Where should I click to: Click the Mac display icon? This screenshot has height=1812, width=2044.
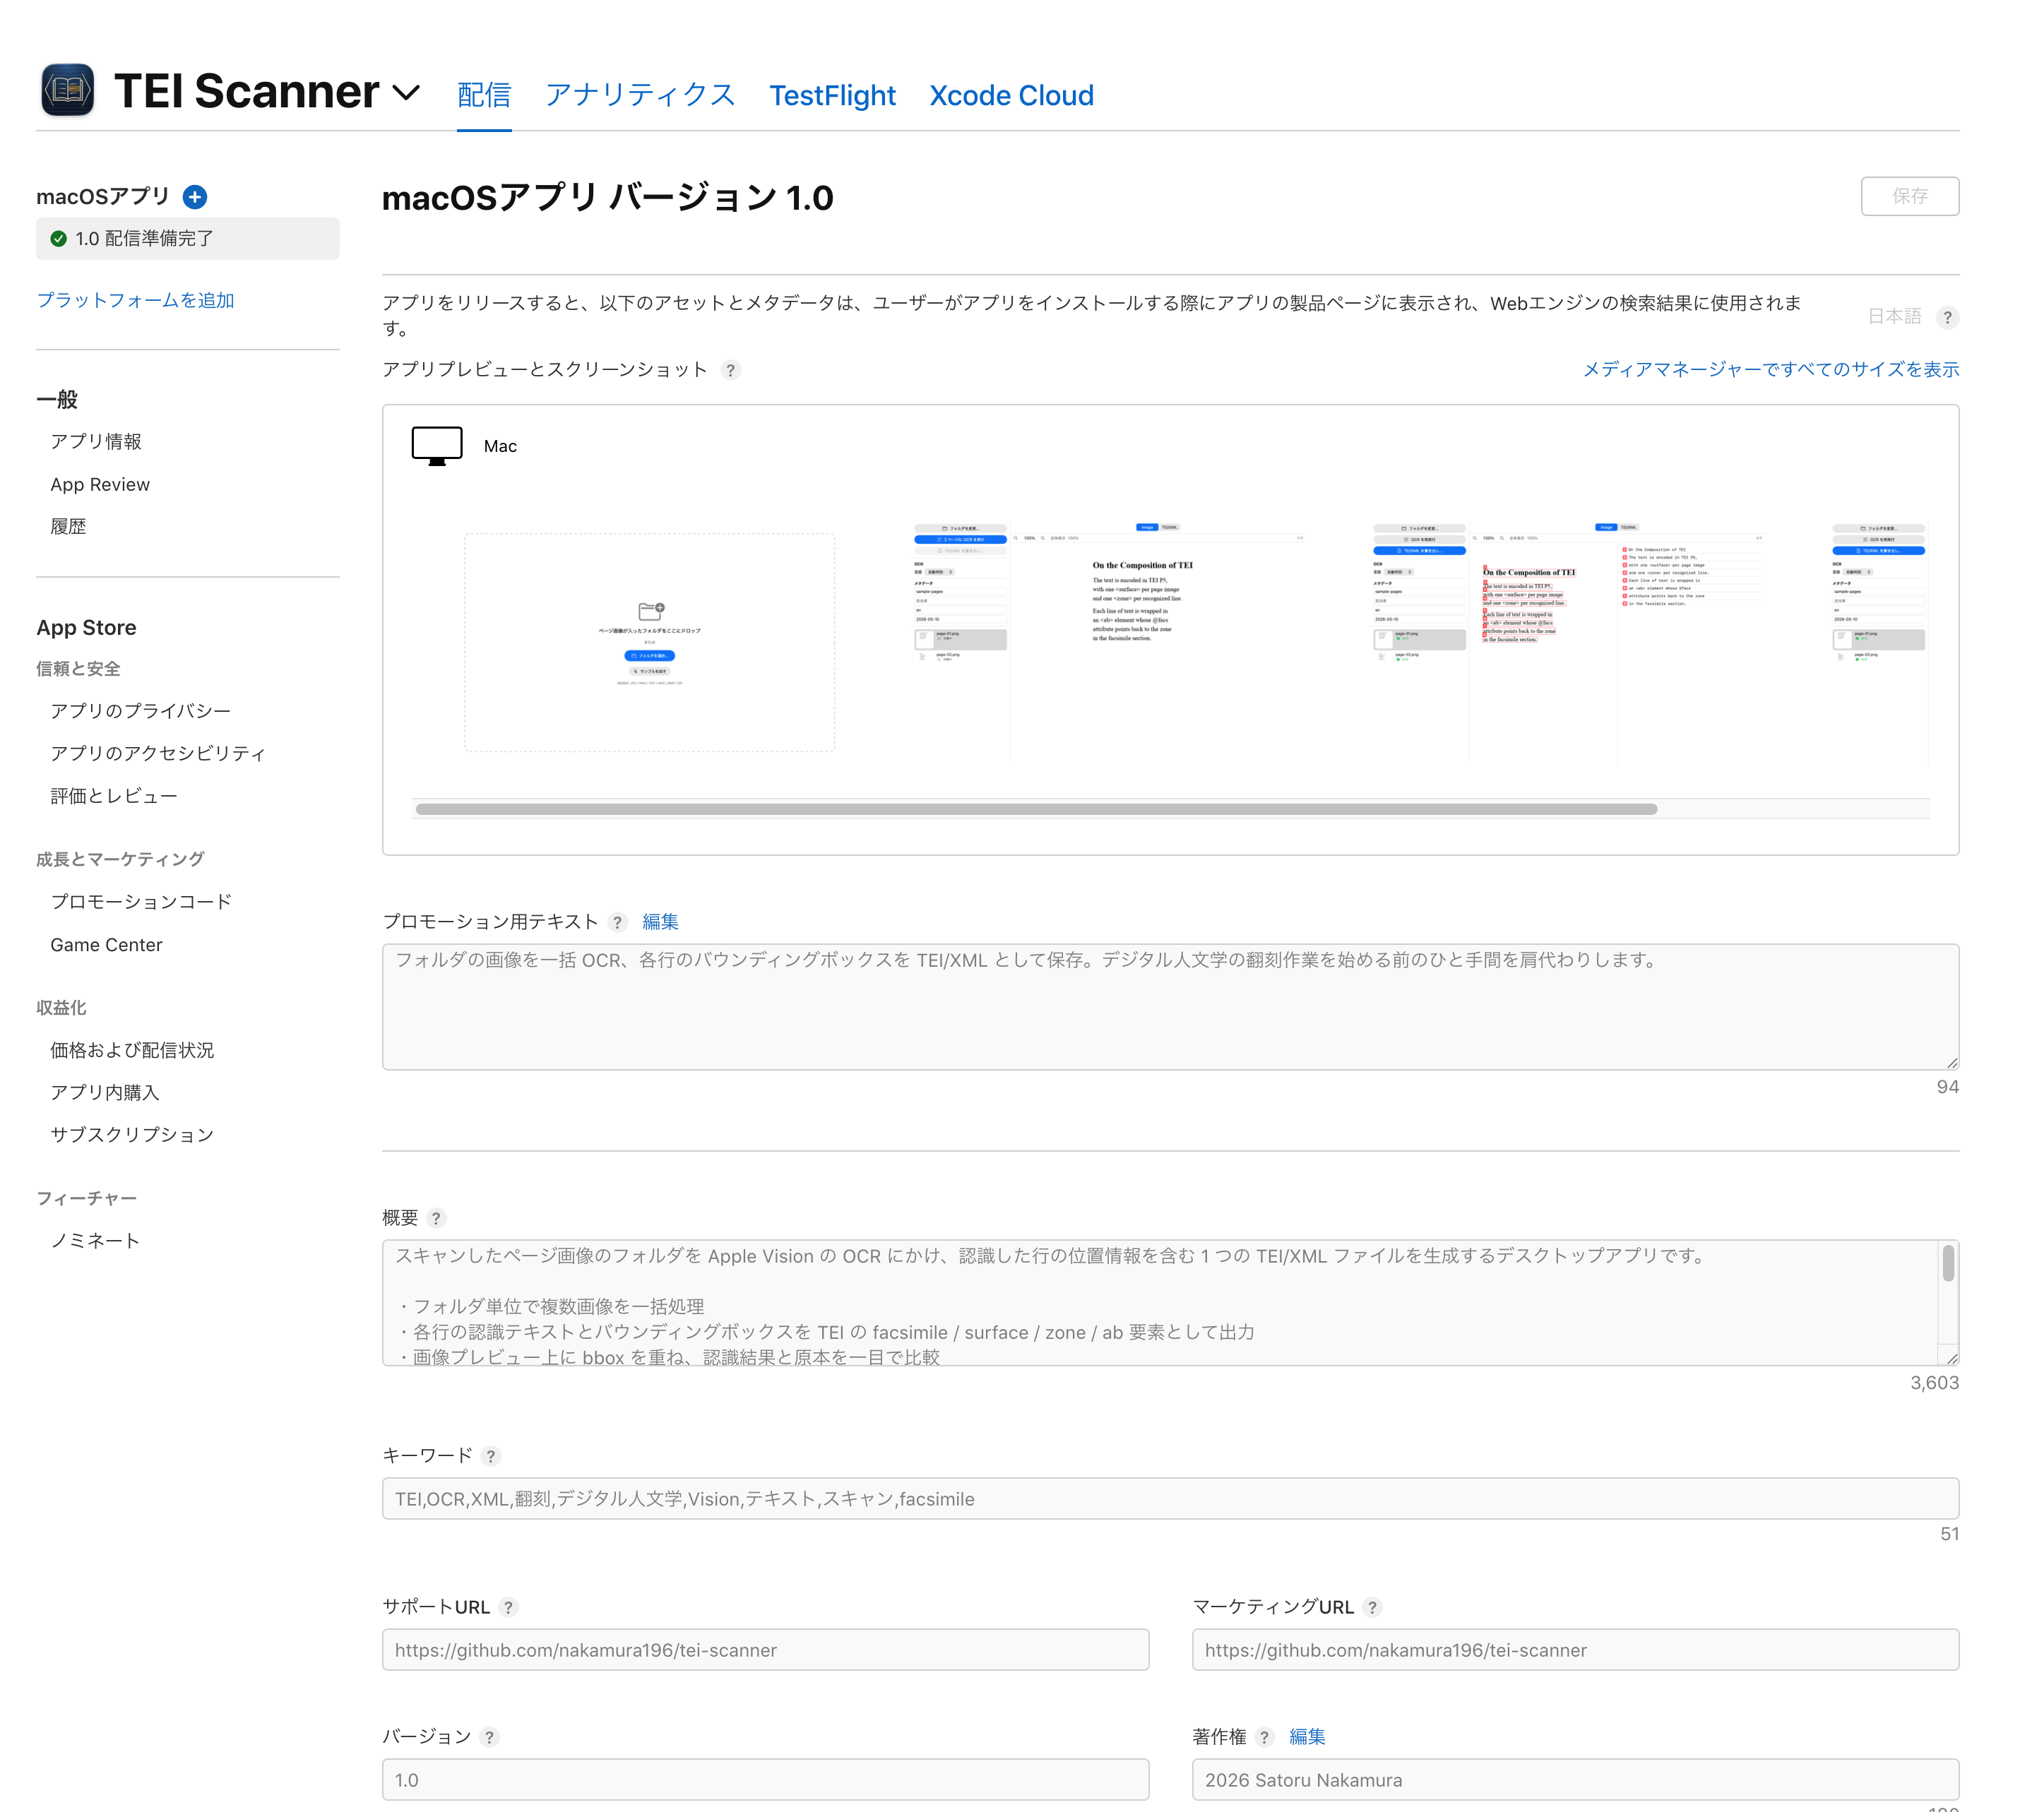tap(437, 446)
